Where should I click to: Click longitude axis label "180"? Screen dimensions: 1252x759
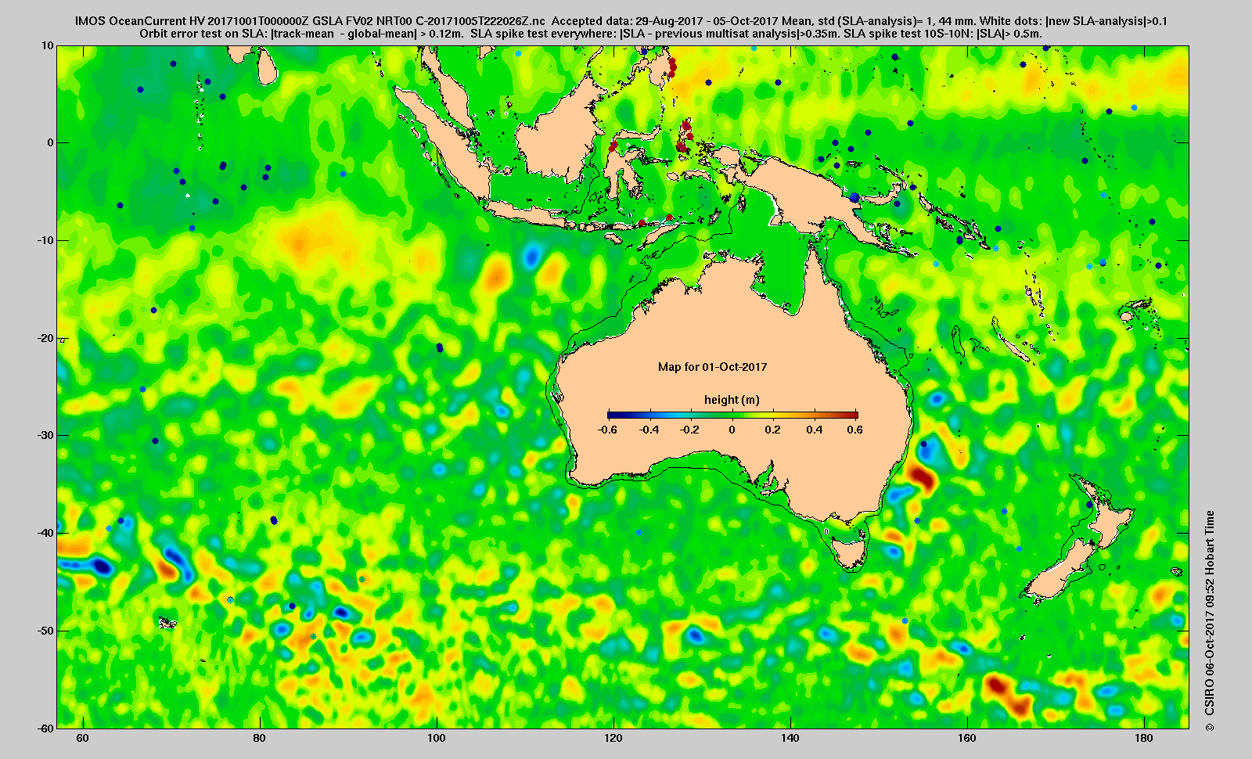(x=1144, y=738)
